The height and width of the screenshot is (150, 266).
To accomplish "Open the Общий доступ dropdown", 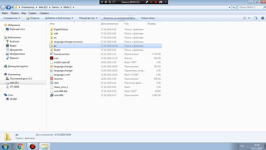I will click(x=88, y=18).
